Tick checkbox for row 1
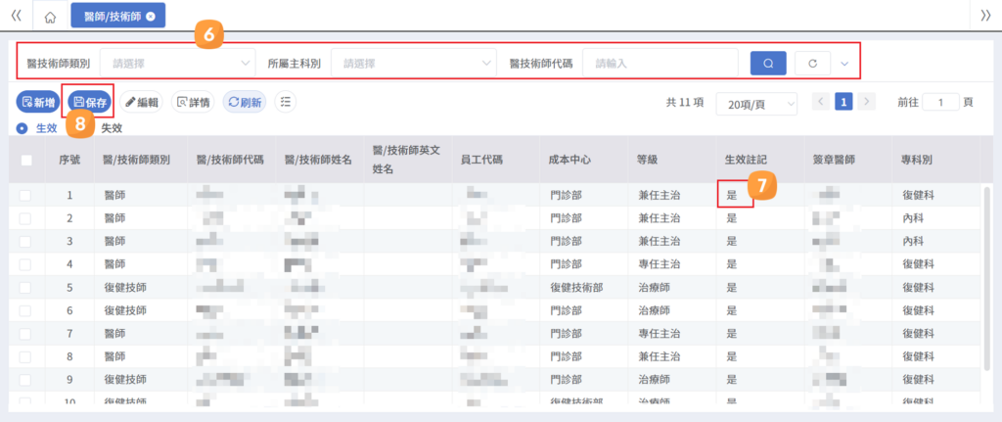This screenshot has height=422, width=1002. click(25, 196)
